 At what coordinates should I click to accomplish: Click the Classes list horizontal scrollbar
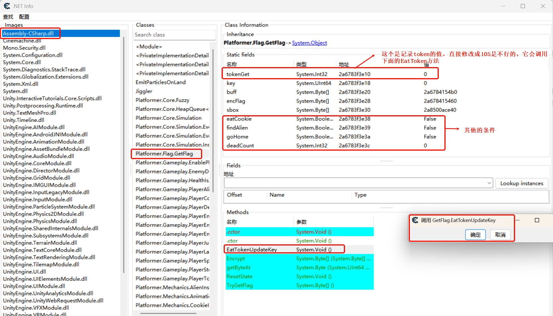pos(168,313)
